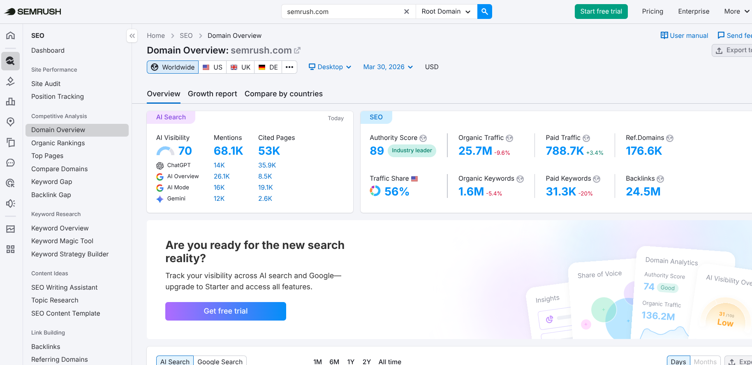
Task: Click the Paid Traffic info icon
Action: [586, 138]
